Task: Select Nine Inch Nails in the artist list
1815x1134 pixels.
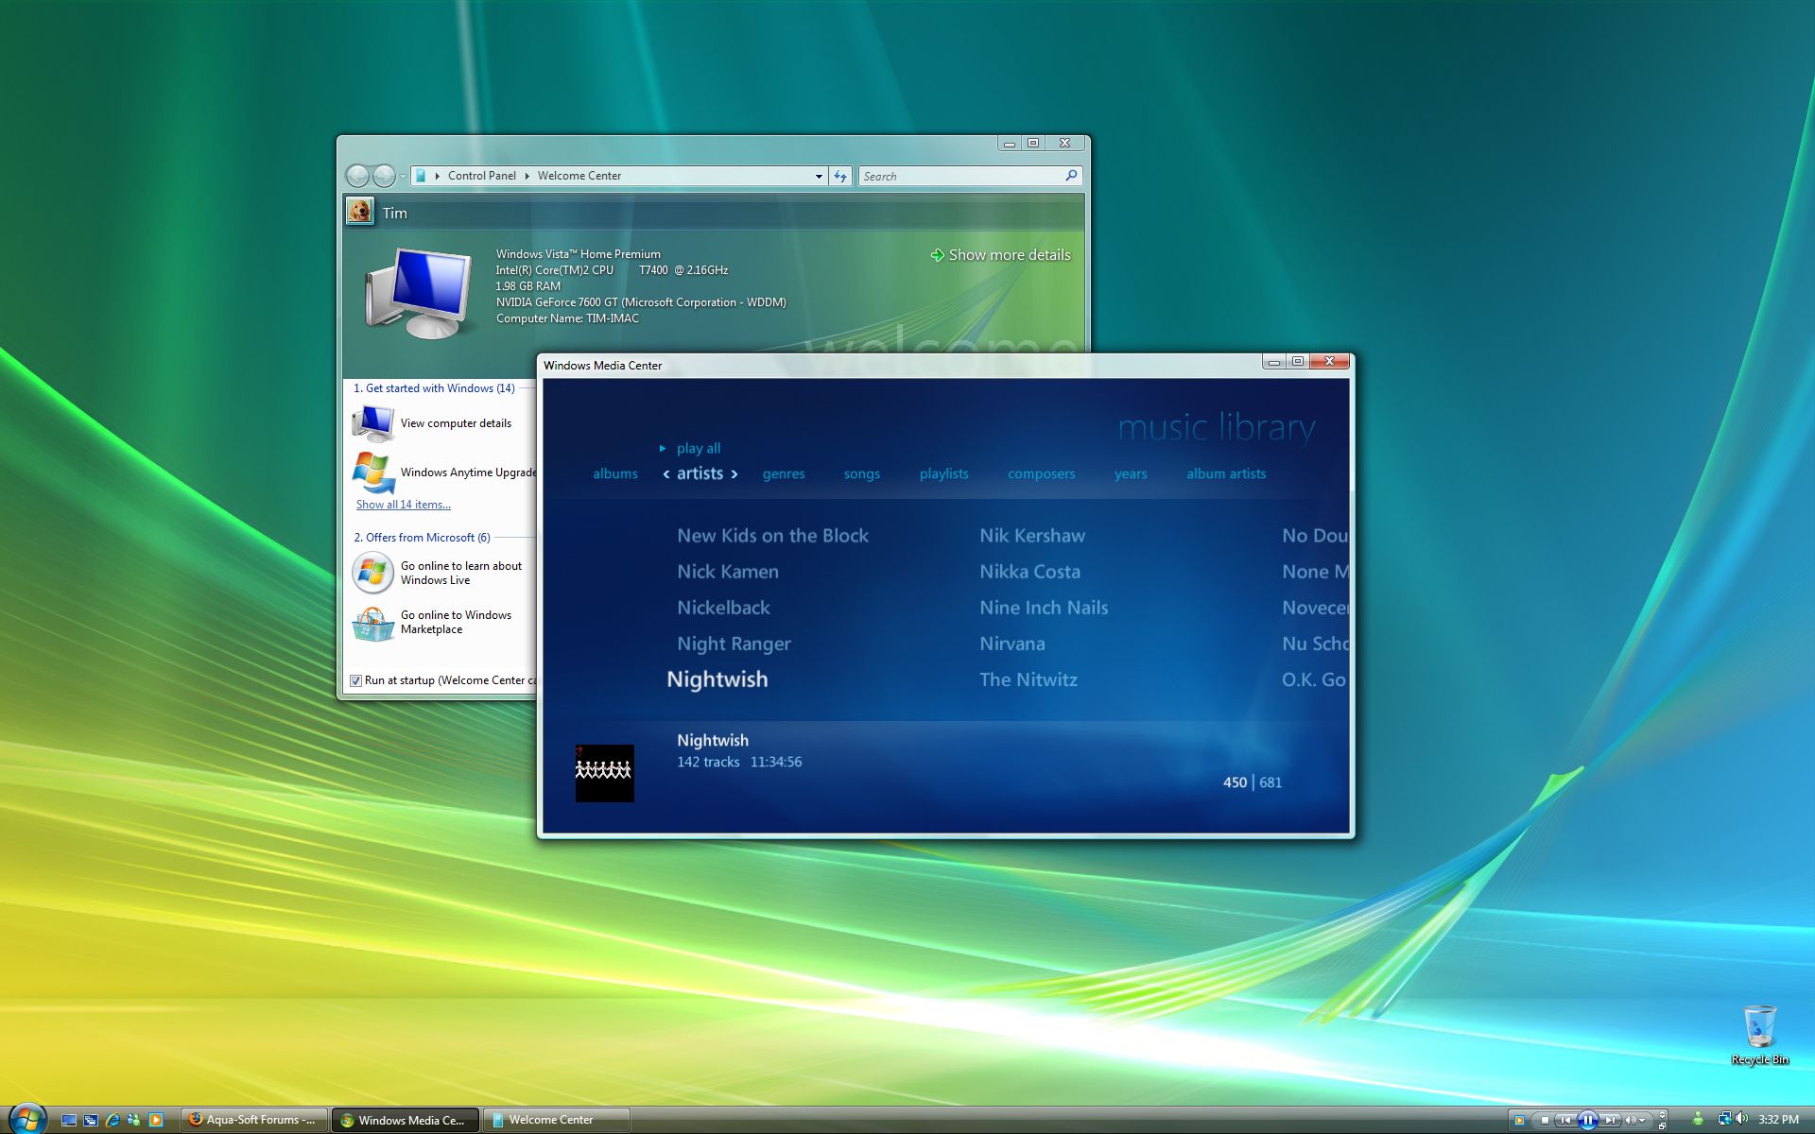Action: (1044, 608)
